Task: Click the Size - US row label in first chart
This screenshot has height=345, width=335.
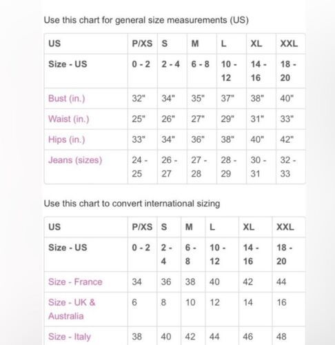Action: click(68, 64)
